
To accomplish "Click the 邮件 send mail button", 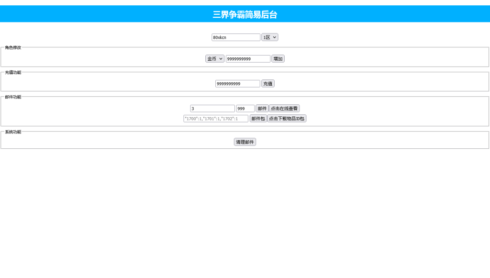I will [262, 108].
